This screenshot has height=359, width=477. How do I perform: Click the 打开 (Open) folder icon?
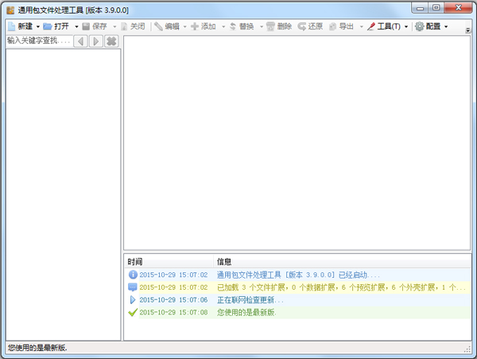[48, 26]
